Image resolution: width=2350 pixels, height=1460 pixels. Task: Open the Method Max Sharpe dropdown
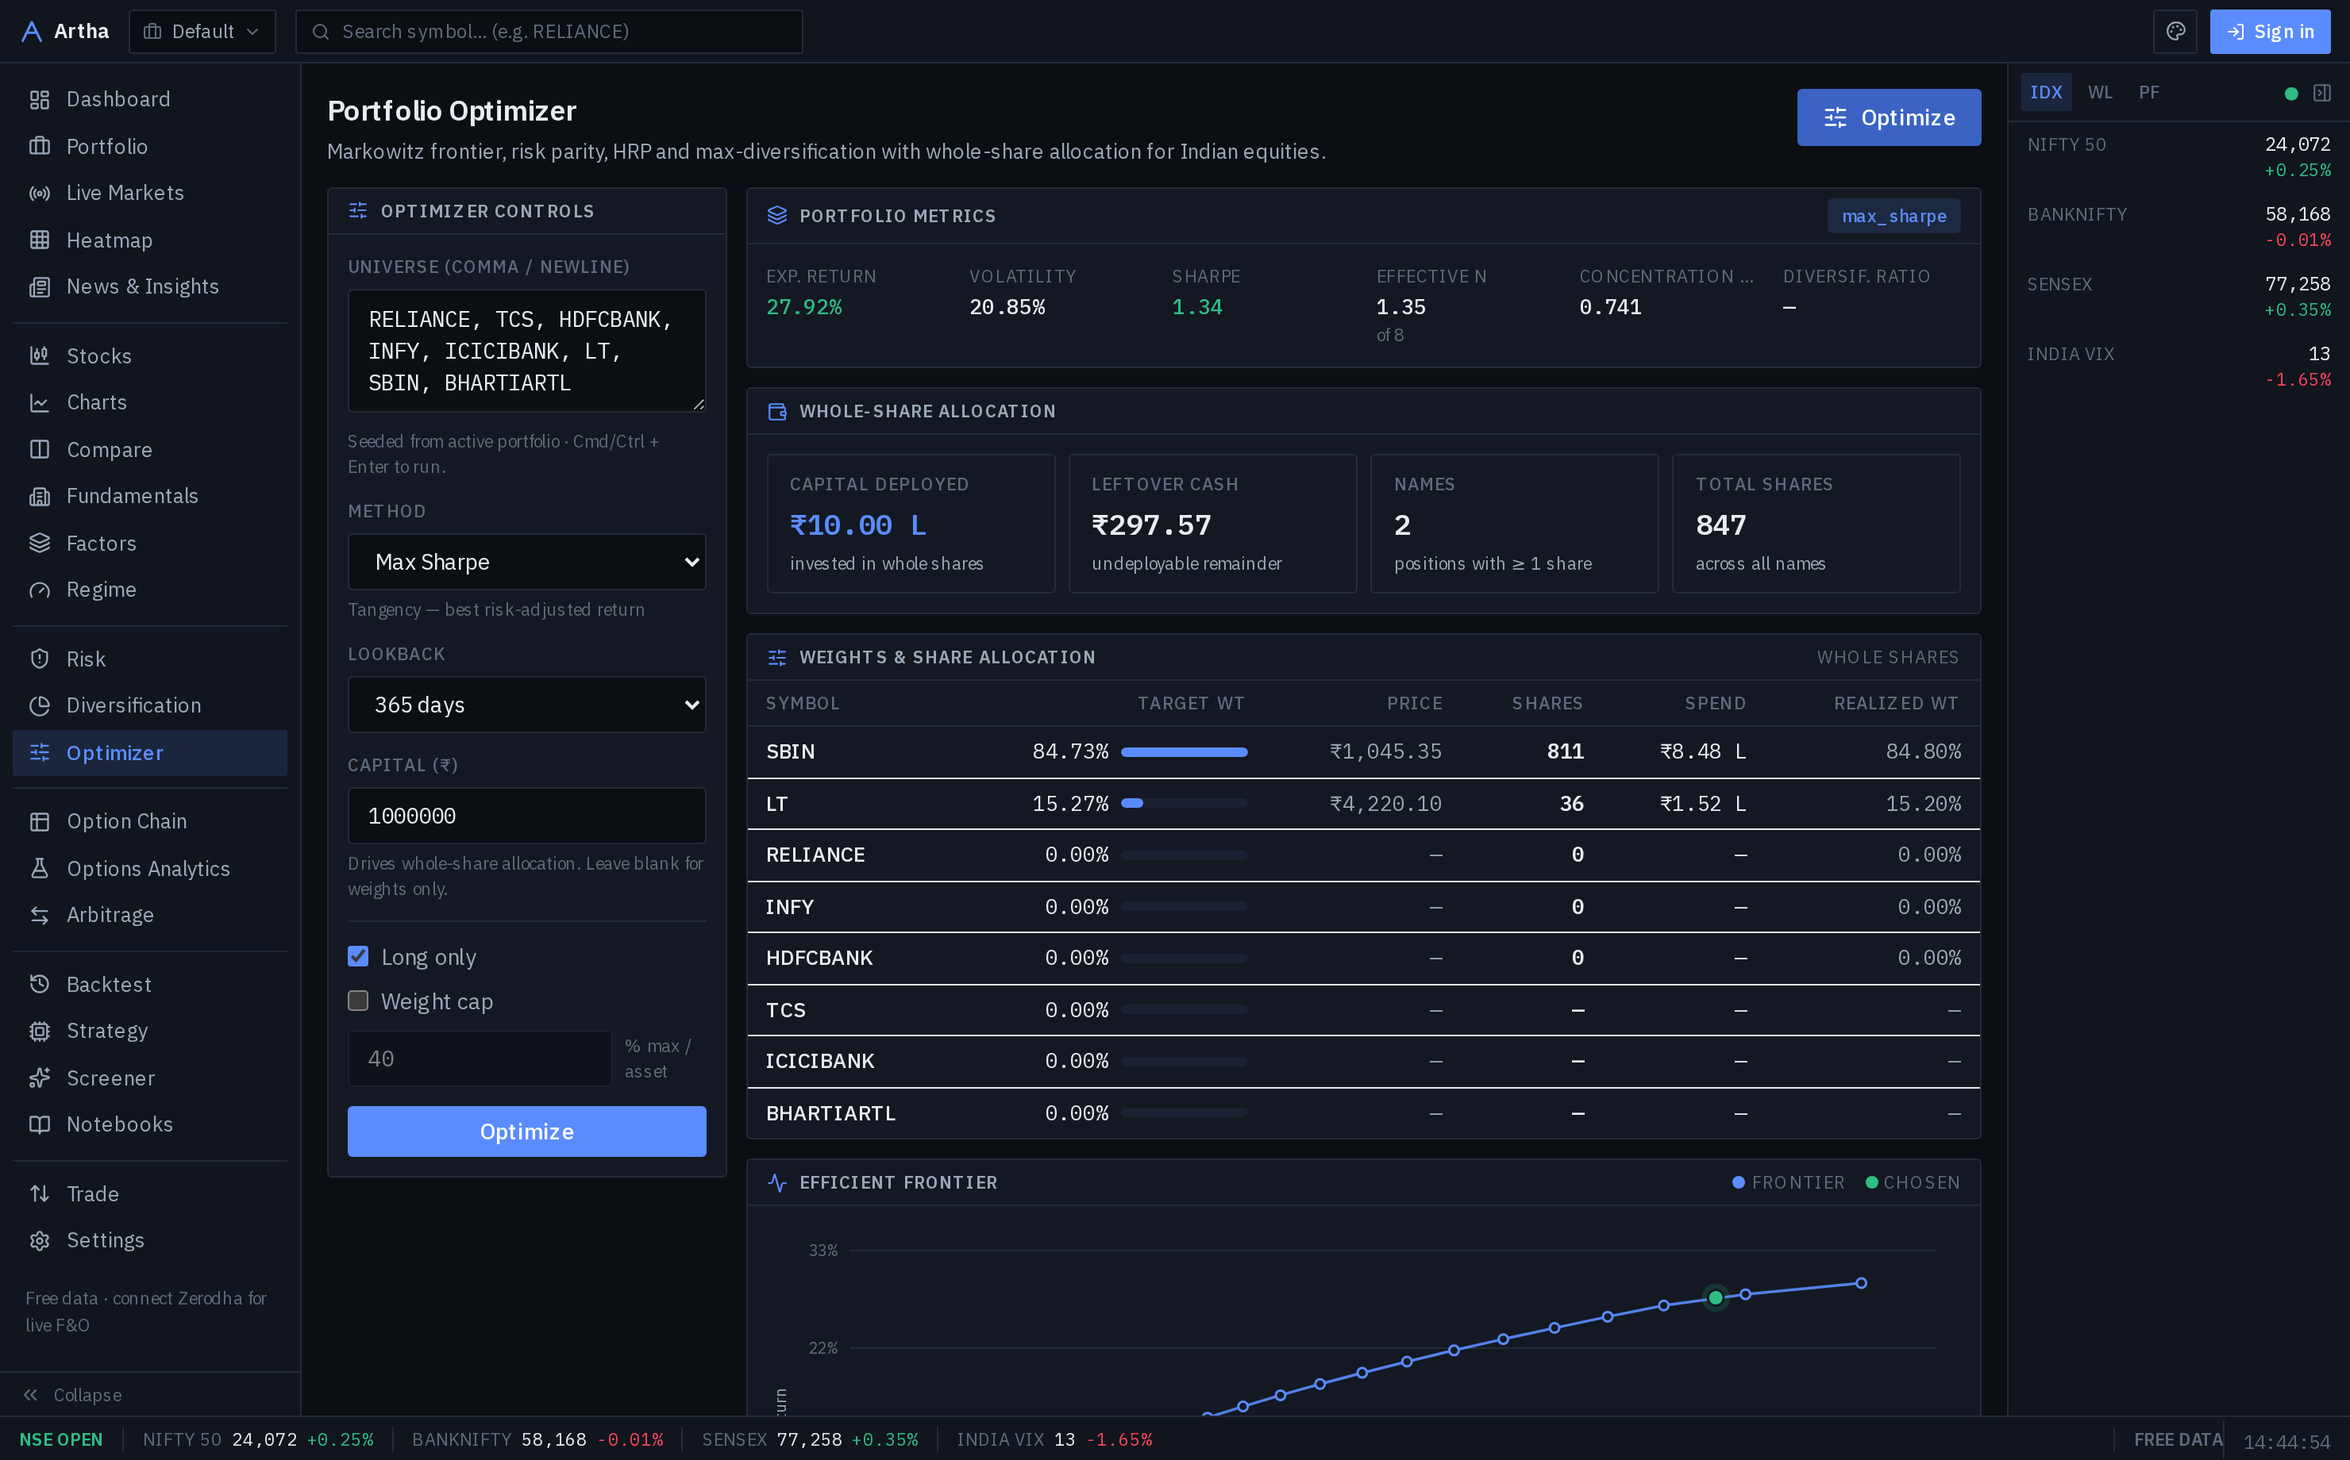point(526,562)
